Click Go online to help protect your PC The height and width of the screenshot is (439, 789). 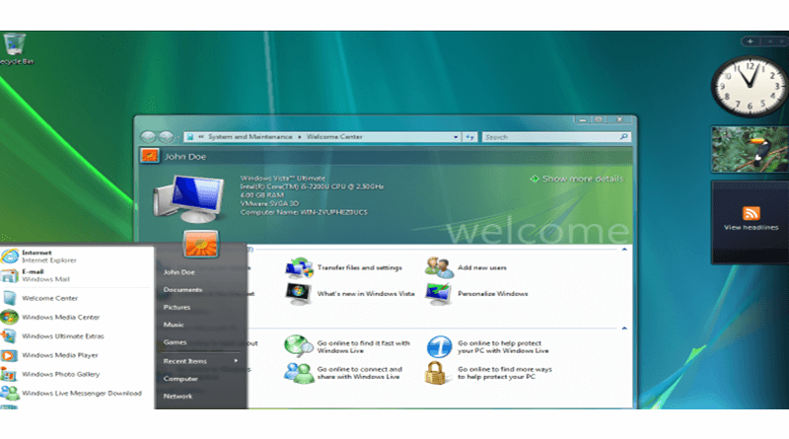pos(503,347)
